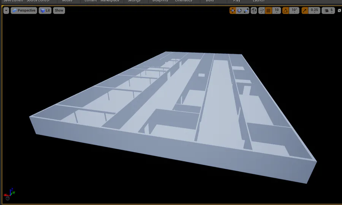Open rotation snap 10° dropdown
This screenshot has height=205, width=342.
[x=294, y=11]
